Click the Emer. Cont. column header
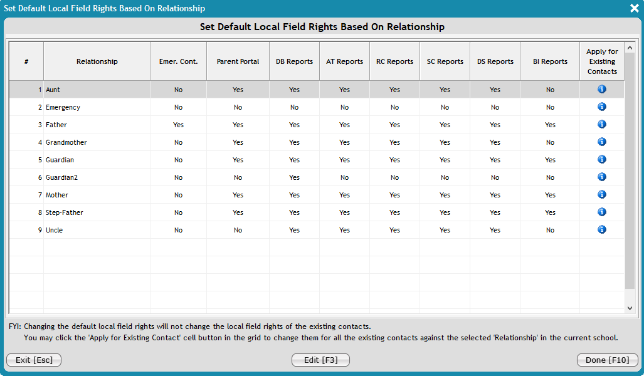 (x=178, y=61)
